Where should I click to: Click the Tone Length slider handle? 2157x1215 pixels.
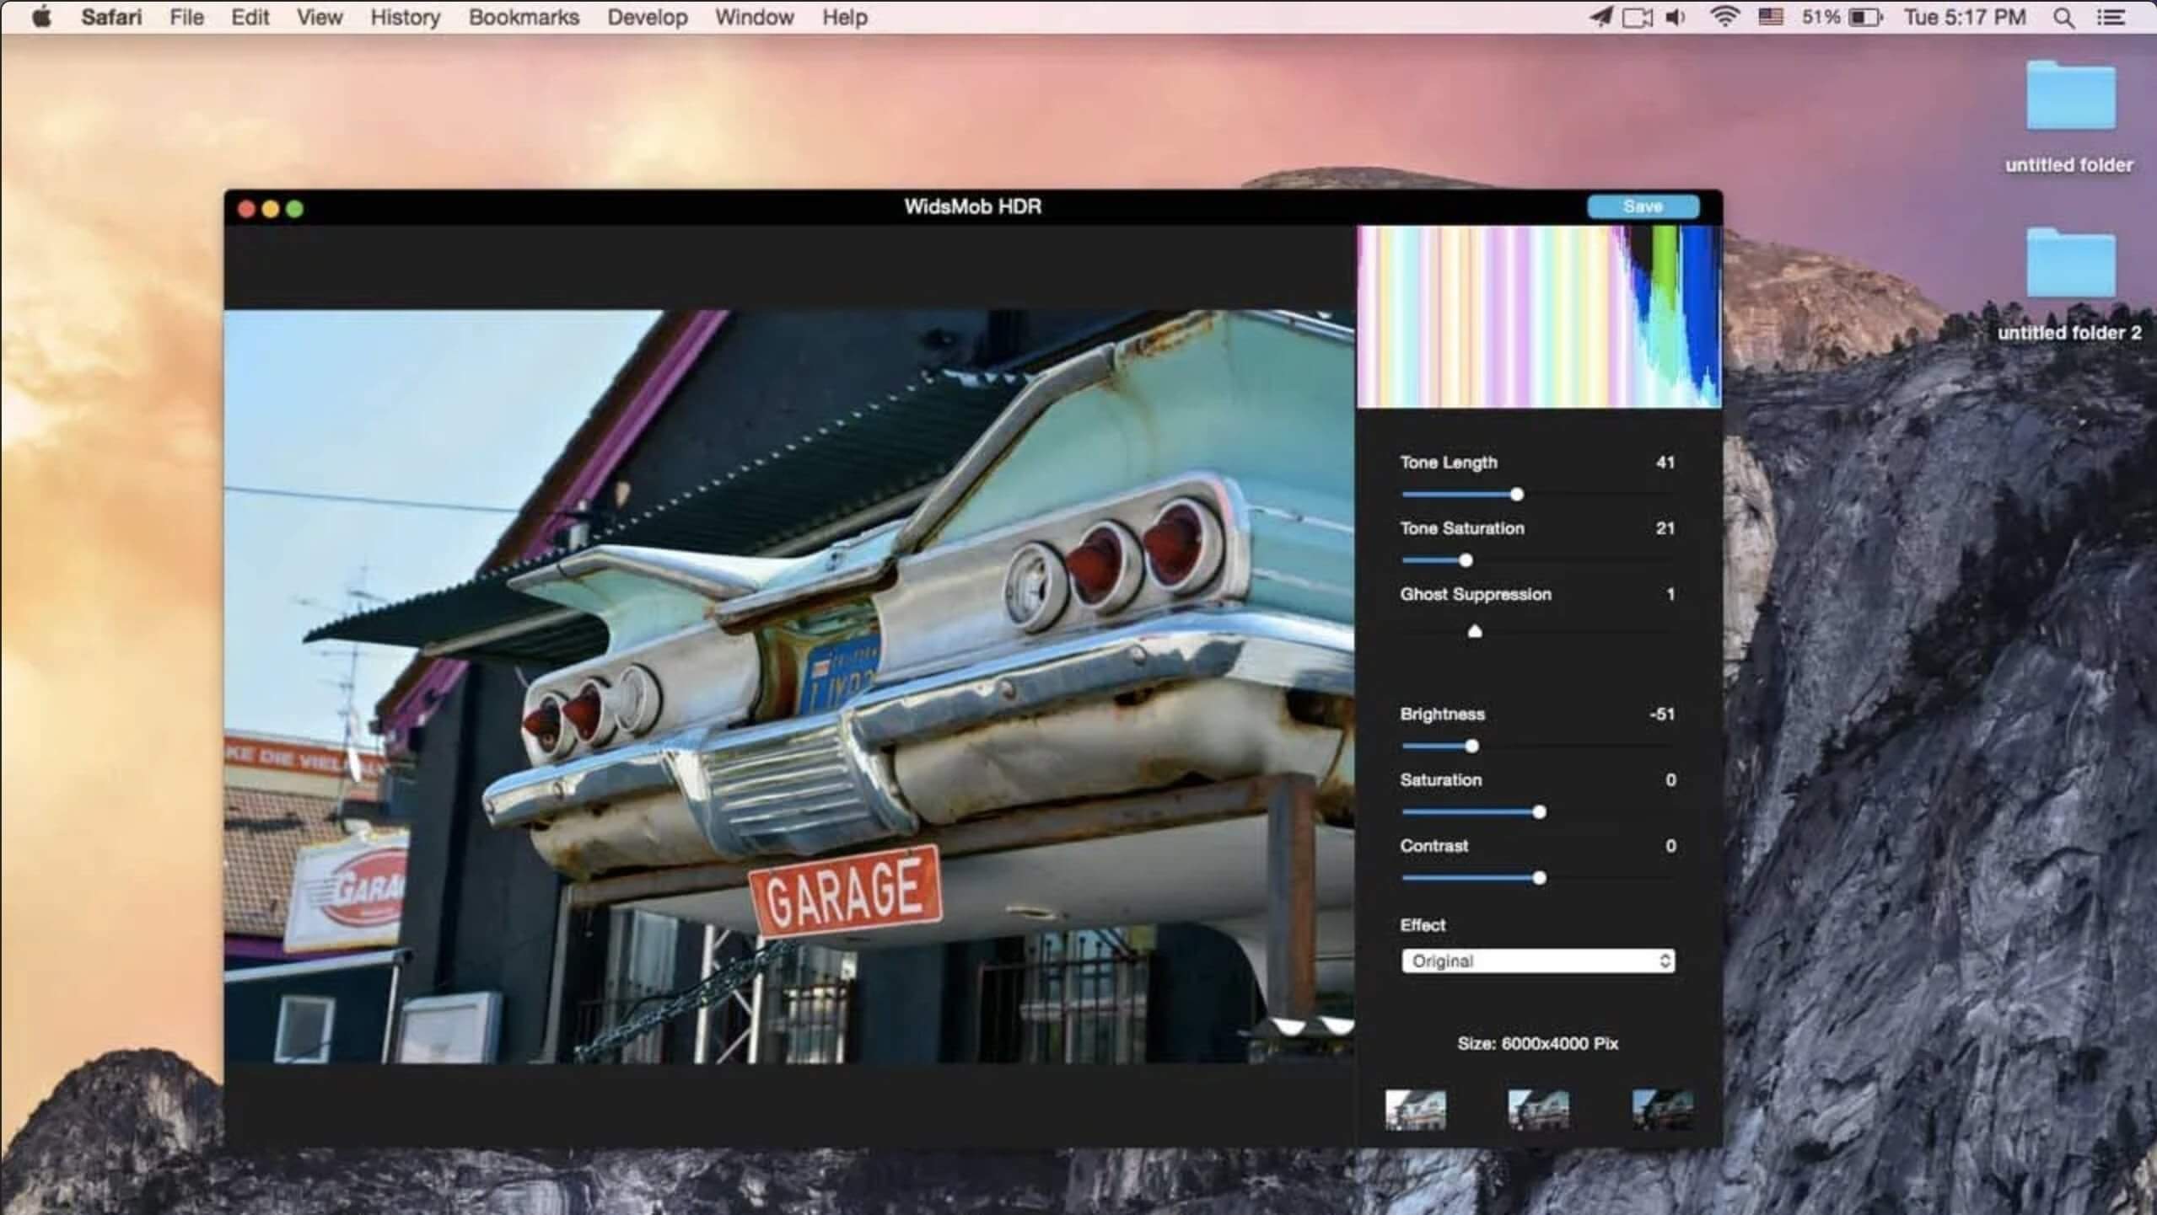click(1516, 495)
